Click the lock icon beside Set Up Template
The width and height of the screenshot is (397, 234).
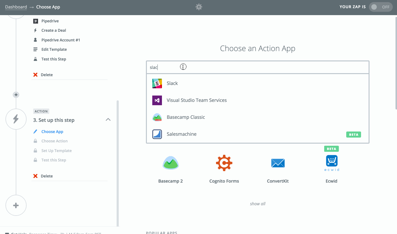click(35, 151)
